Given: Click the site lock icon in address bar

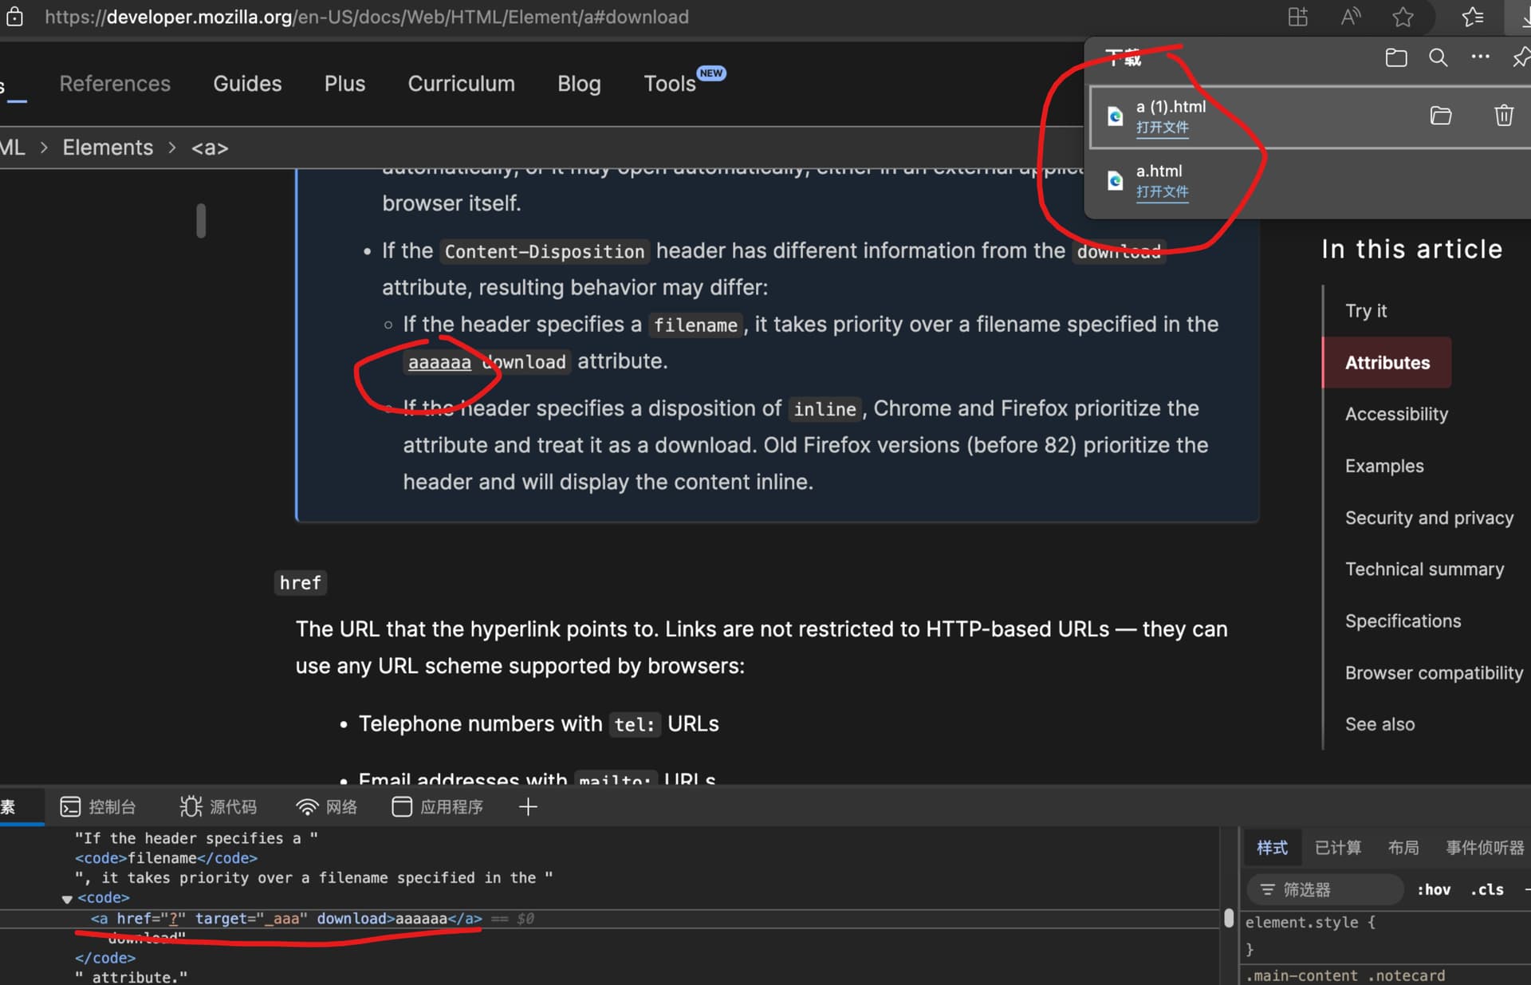Looking at the screenshot, I should [14, 17].
